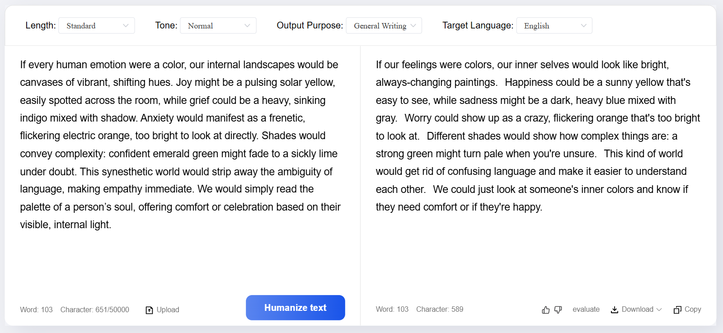The height and width of the screenshot is (333, 723).
Task: Click inside the original input text area
Action: pyautogui.click(x=181, y=145)
